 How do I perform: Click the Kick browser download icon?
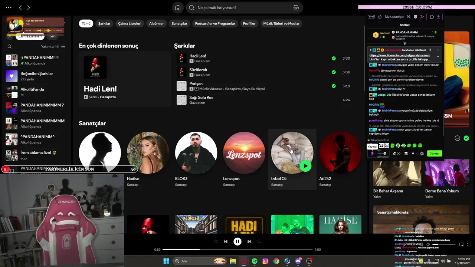[438, 17]
